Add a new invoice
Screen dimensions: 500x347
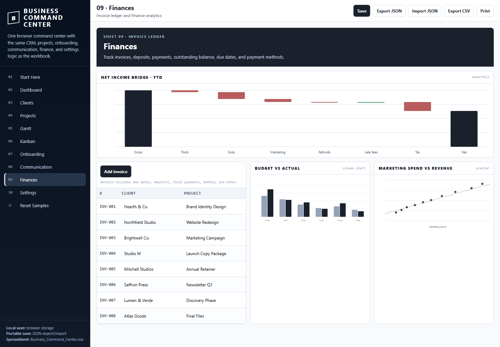point(116,171)
